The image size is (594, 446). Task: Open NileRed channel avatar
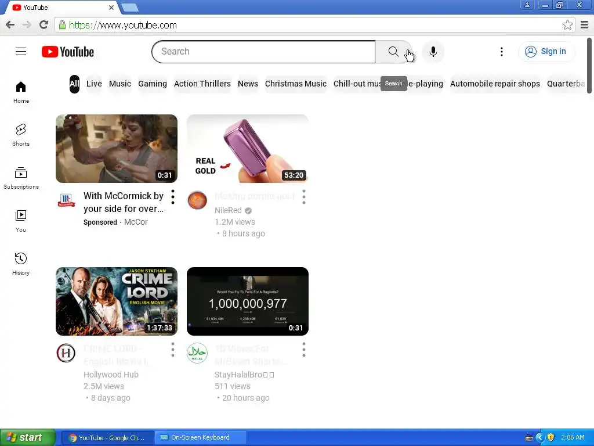(197, 200)
